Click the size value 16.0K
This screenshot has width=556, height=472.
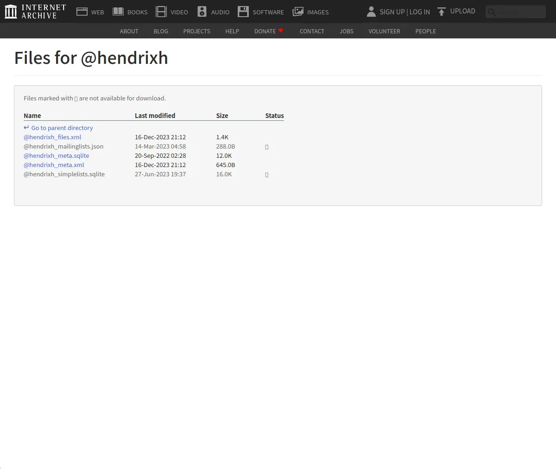point(224,174)
